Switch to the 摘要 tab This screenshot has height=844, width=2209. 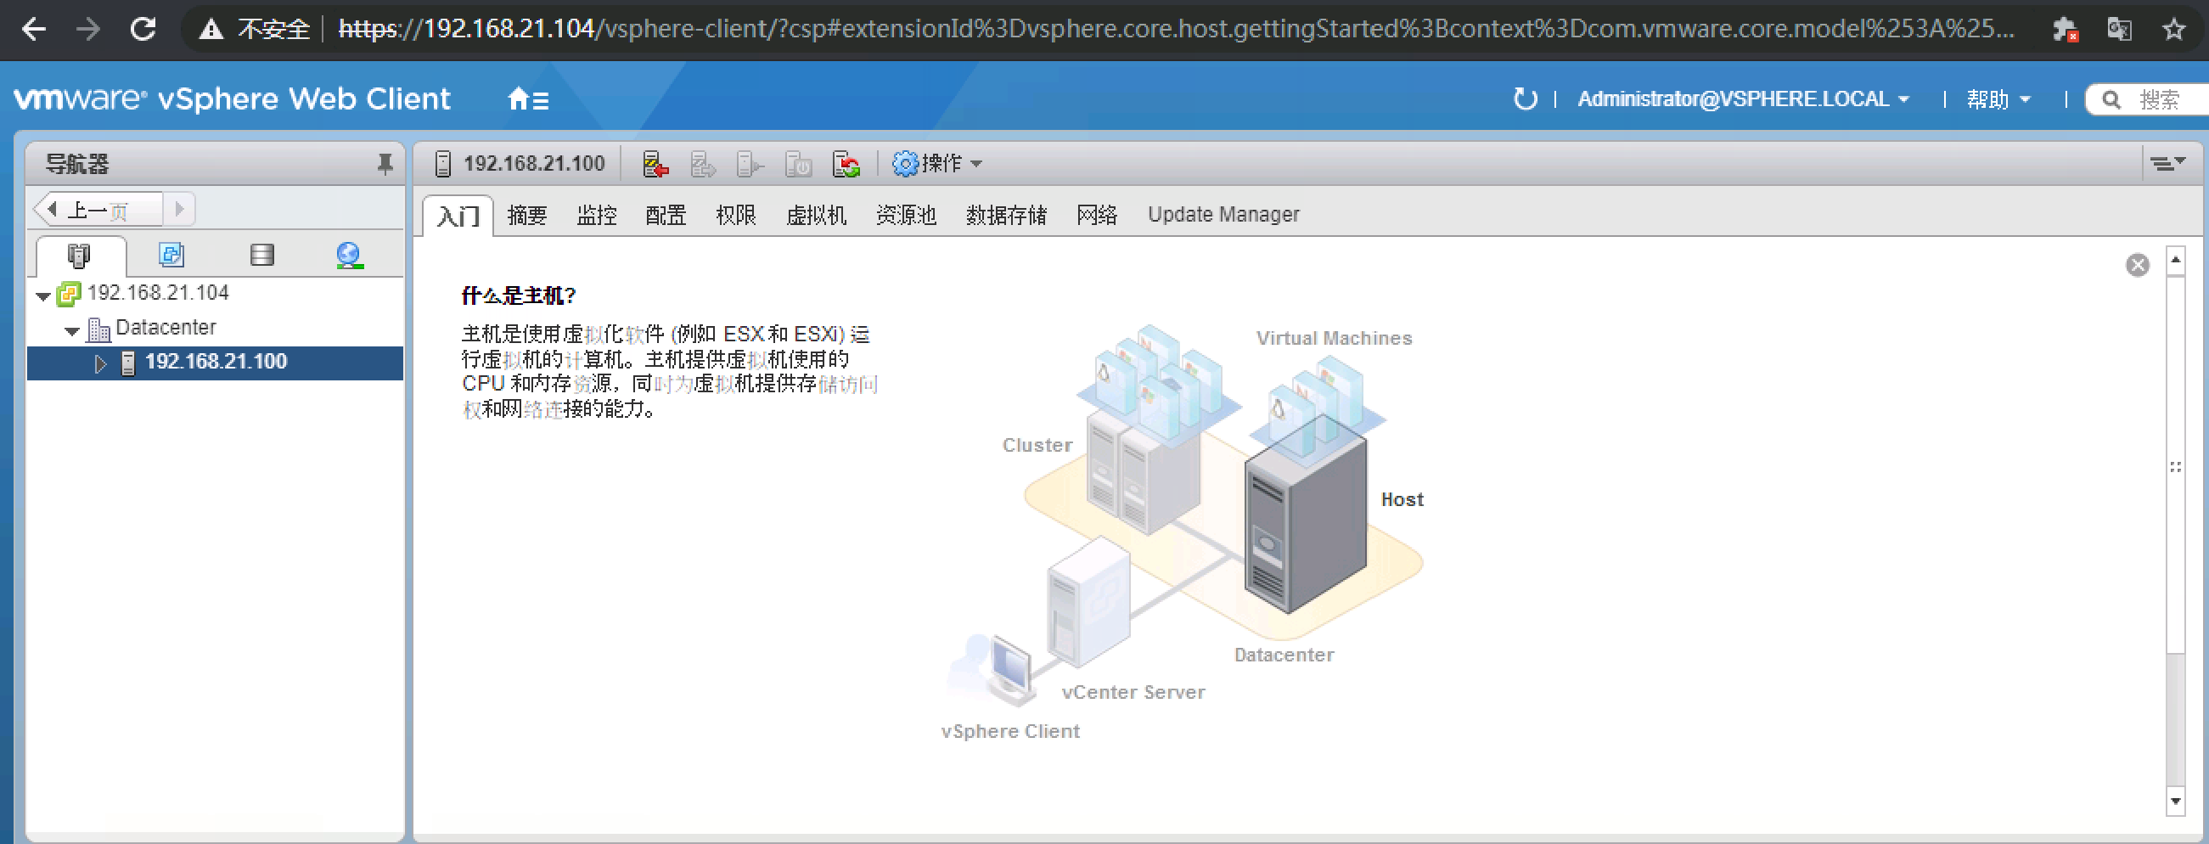coord(526,215)
